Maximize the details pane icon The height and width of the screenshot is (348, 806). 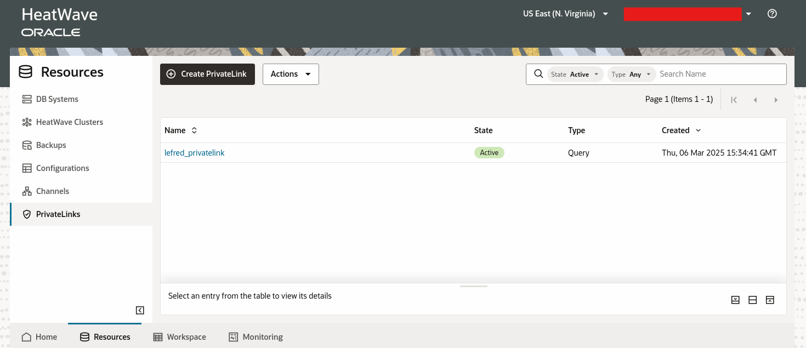[x=770, y=300]
